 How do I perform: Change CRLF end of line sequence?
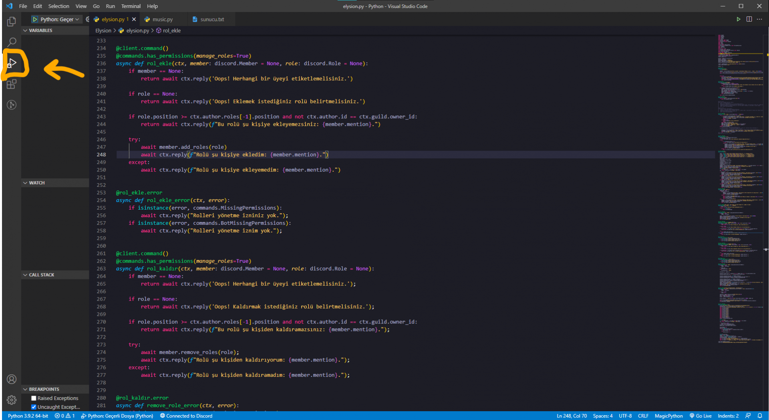(643, 416)
